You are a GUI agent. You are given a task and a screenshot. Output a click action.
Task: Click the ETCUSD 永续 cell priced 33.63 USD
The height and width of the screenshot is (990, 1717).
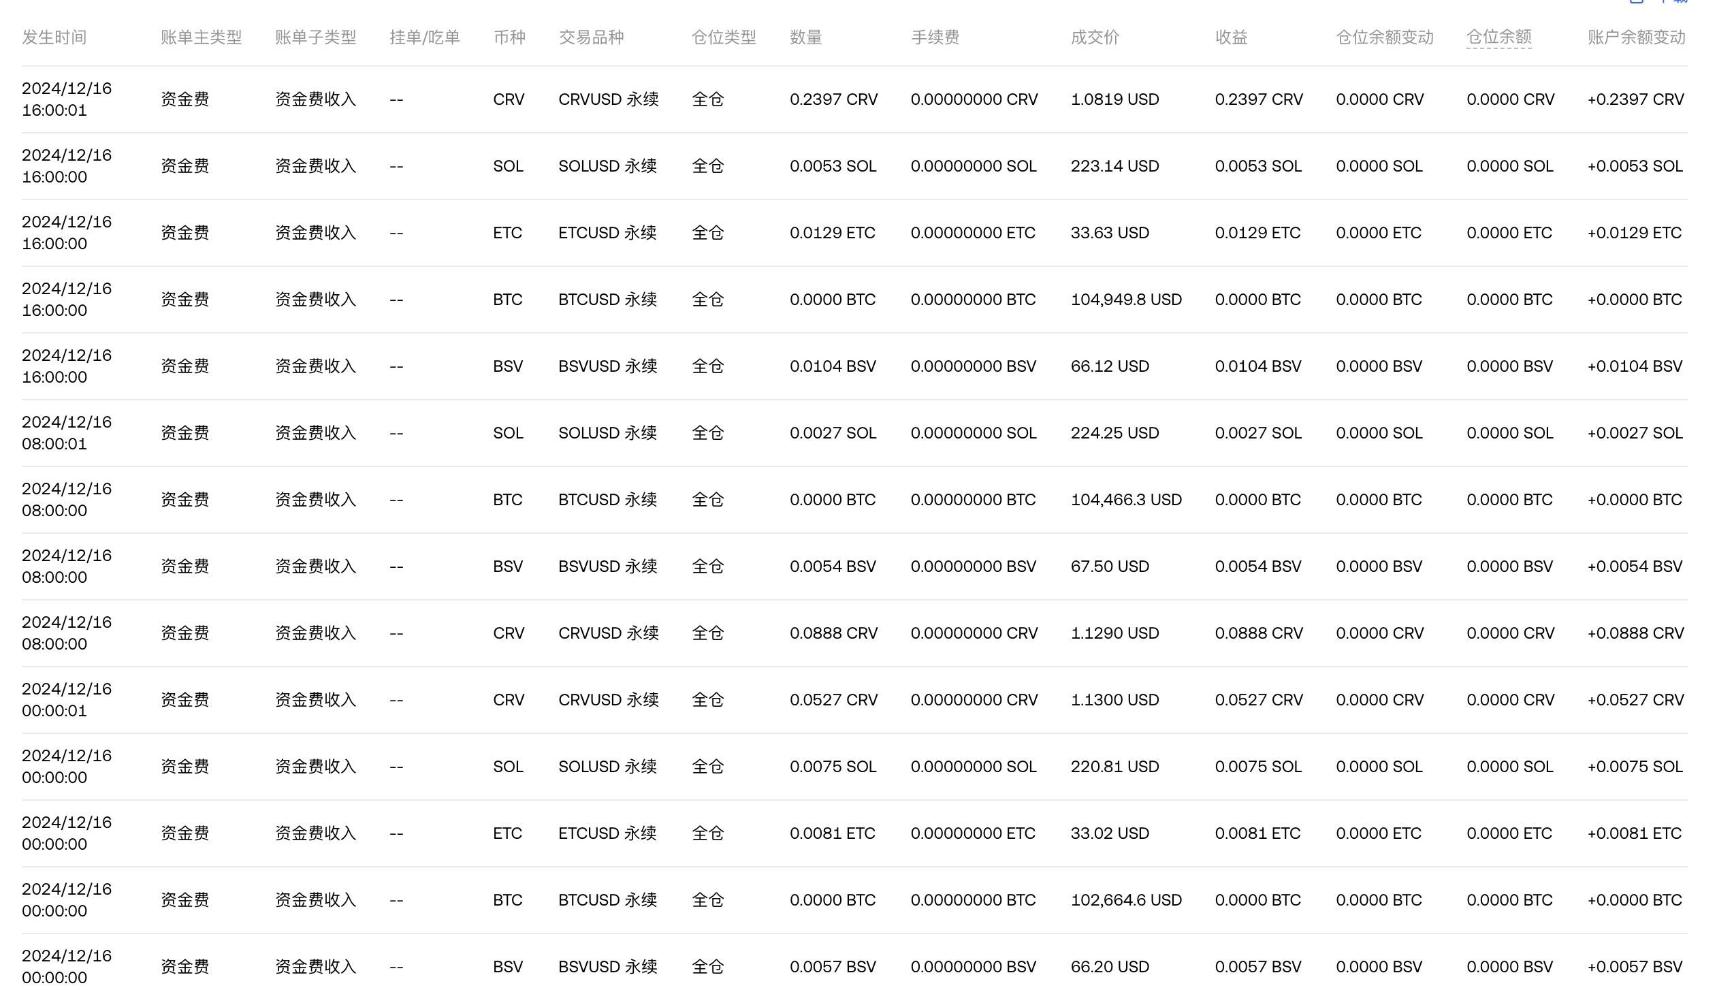click(607, 233)
